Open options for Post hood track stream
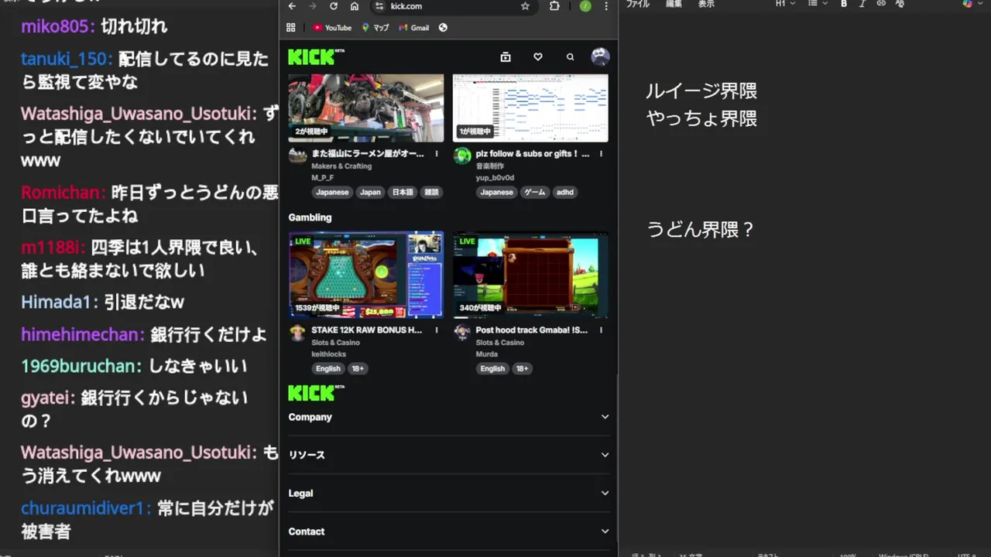This screenshot has height=557, width=991. coord(601,330)
